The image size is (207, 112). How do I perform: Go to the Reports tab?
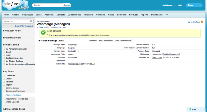[x=144, y=15]
